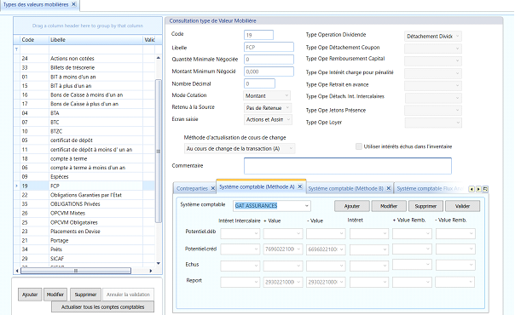Click the list scroll-up arrow
515x315 pixels.
pos(159,58)
